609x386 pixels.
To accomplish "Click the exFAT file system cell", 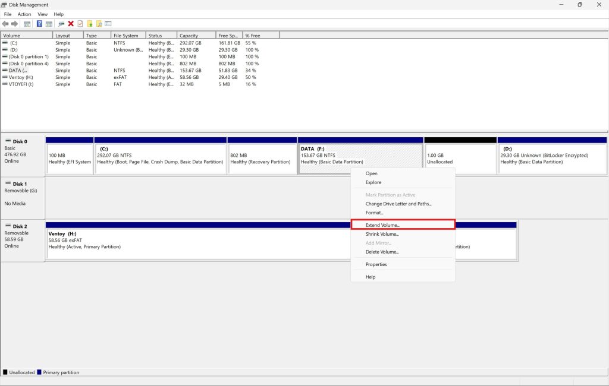I will (120, 77).
